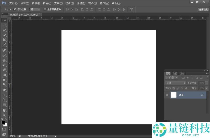Click the 背景 layer thumbnail
The width and height of the screenshot is (210, 138).
coord(174,95)
